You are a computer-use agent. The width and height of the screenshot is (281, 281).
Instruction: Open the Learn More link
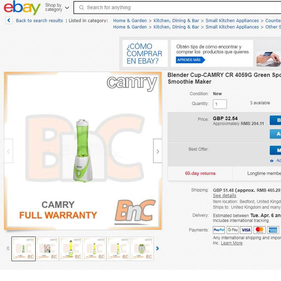(231, 243)
